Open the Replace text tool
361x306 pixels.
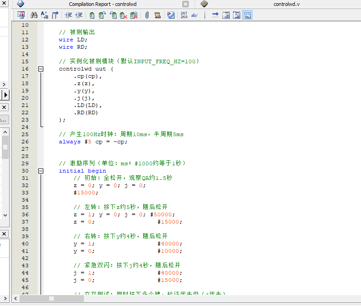point(44,15)
